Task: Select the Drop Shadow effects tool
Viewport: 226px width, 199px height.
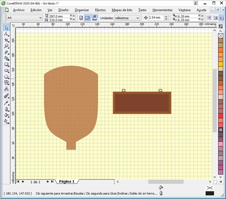Action: 6,109
